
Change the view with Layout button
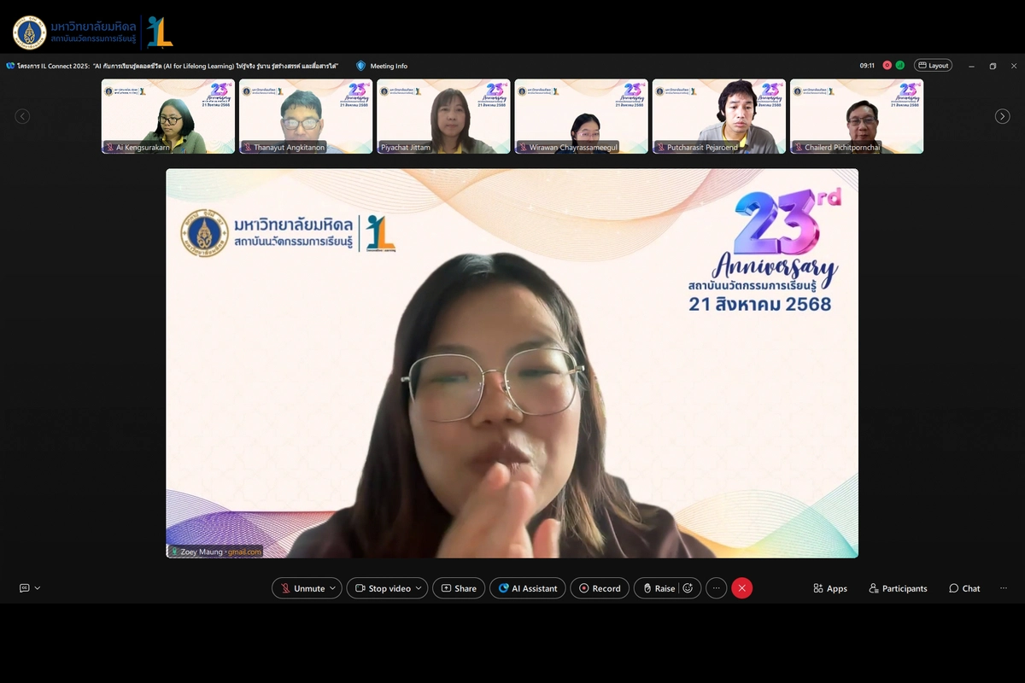tap(932, 66)
